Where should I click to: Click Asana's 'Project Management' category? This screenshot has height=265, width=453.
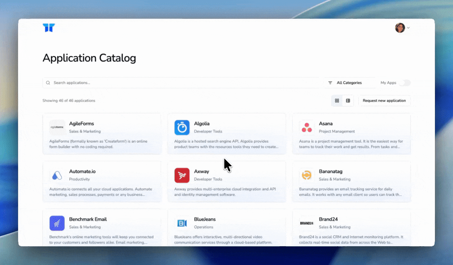(337, 131)
